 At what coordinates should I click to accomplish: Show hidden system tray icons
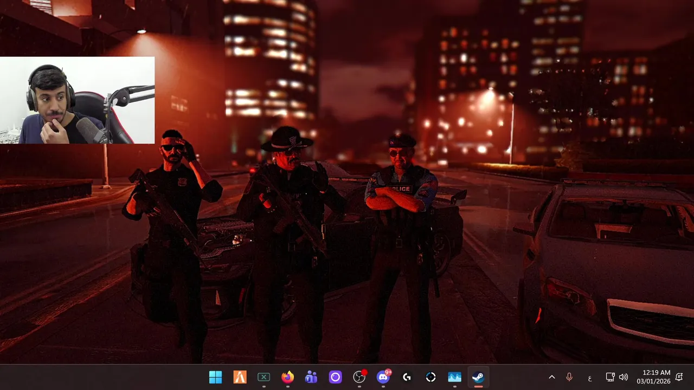[x=552, y=377]
